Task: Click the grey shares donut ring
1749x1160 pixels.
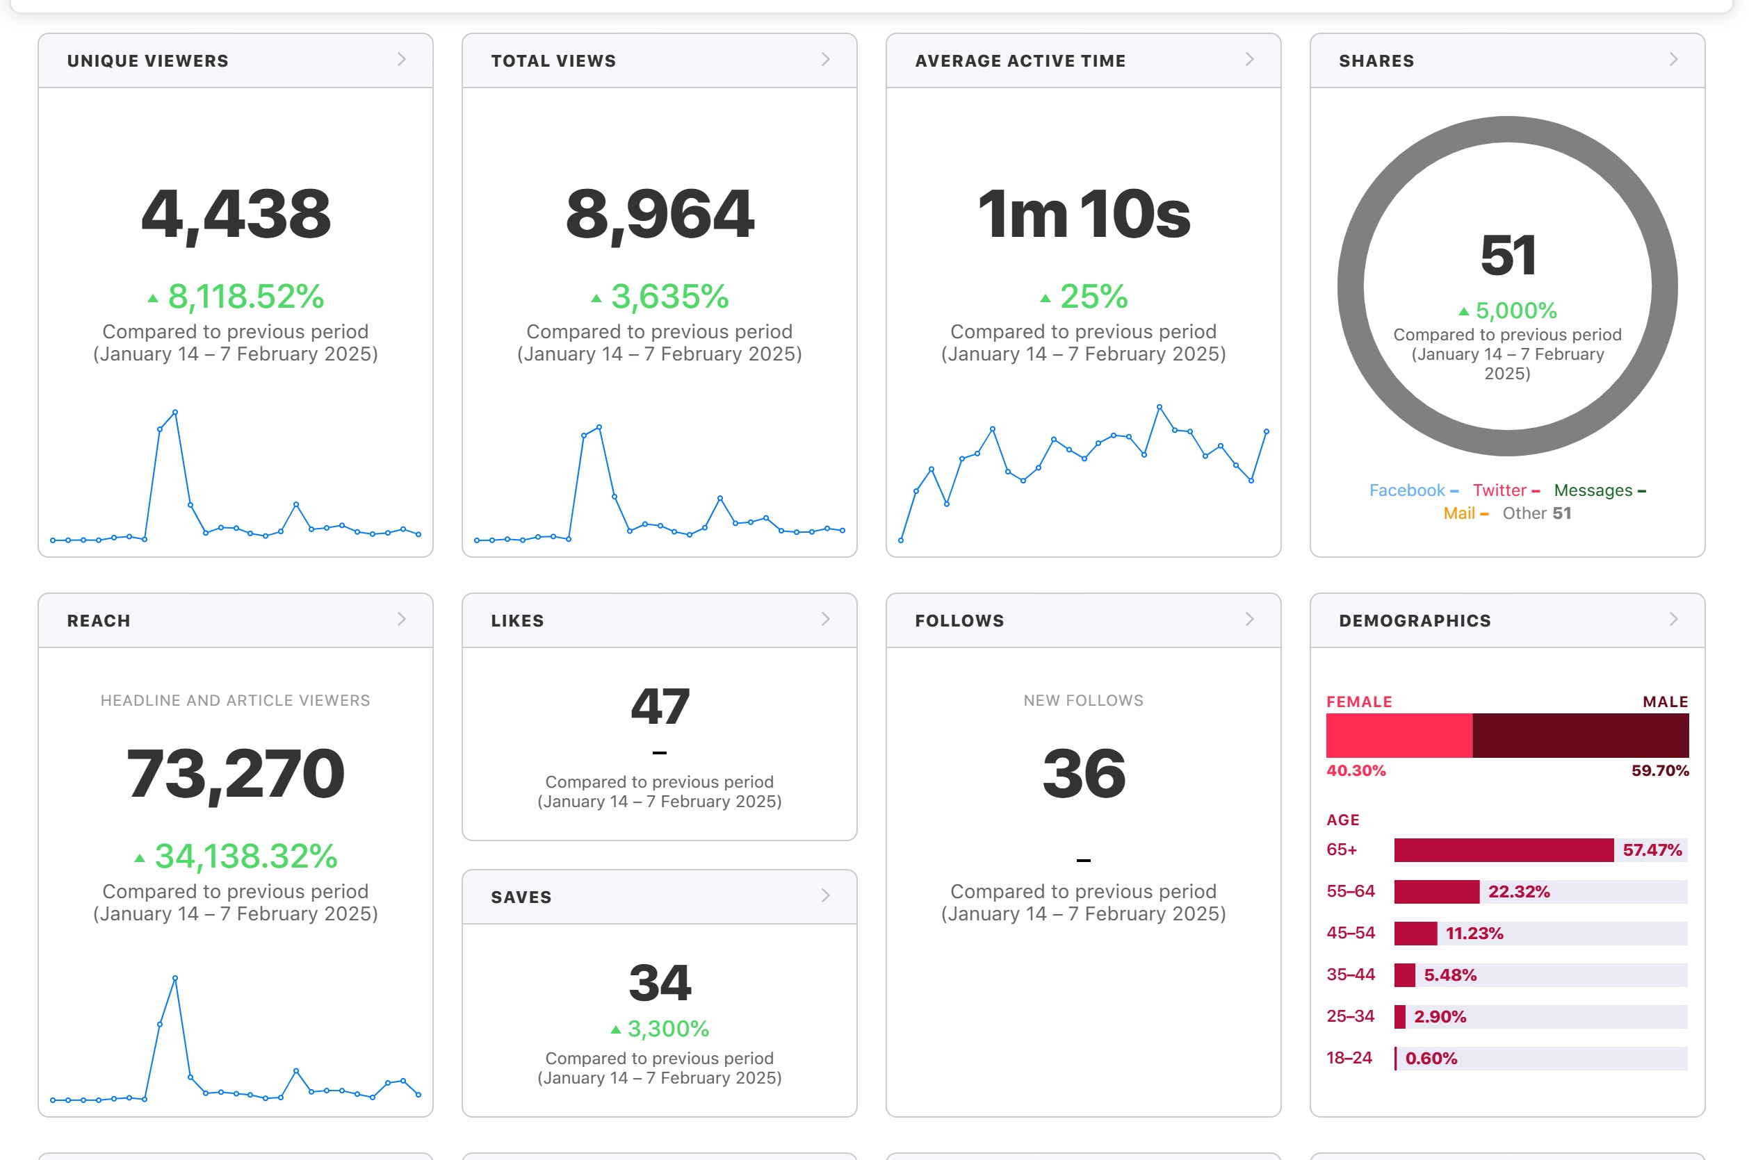Action: point(1351,286)
